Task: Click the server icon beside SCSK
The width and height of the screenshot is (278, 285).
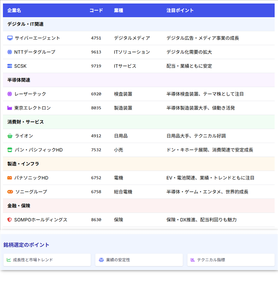Action: (10, 66)
